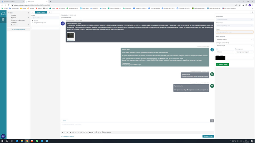Open the cloud logo home icon
This screenshot has height=143, width=255.
3,13
